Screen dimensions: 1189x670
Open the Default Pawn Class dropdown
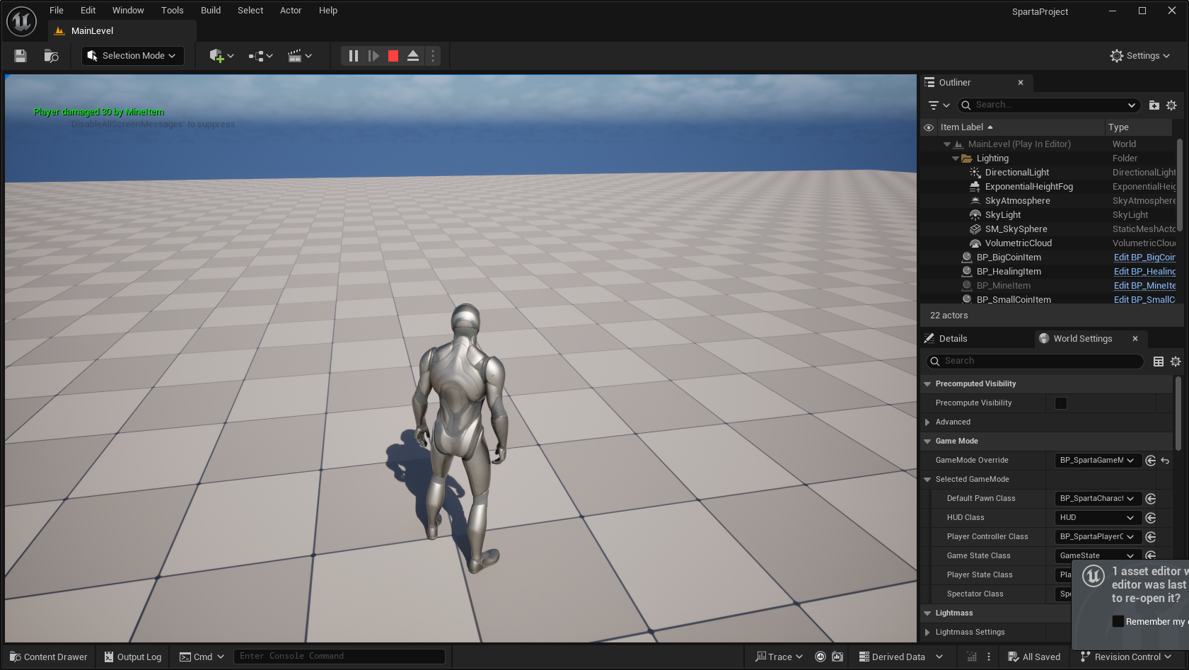click(1098, 499)
